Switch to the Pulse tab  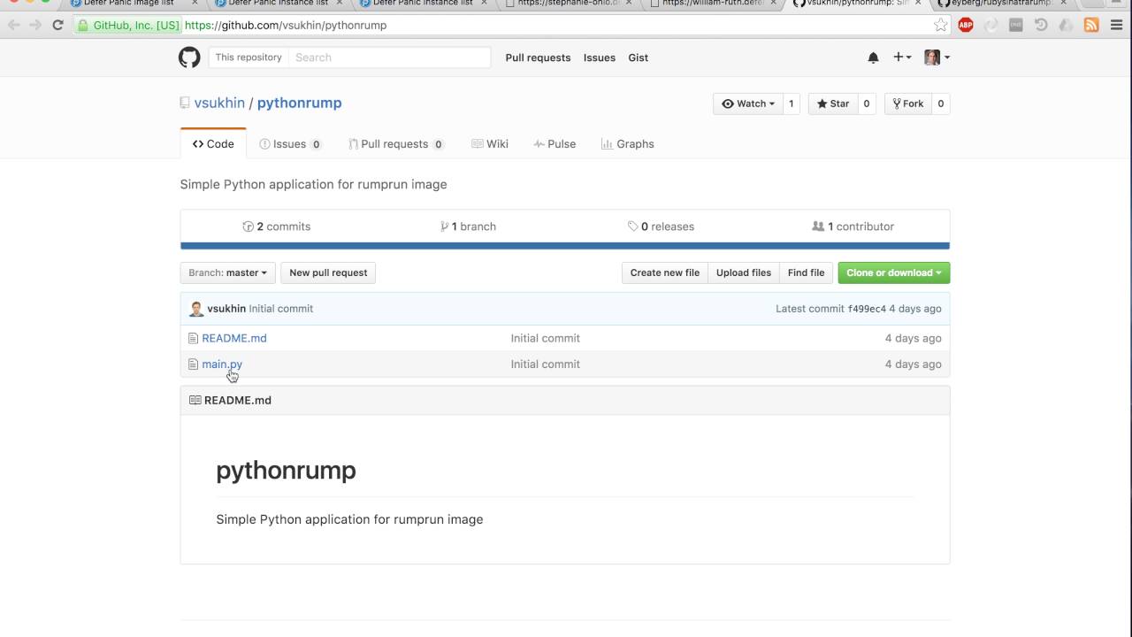[555, 143]
